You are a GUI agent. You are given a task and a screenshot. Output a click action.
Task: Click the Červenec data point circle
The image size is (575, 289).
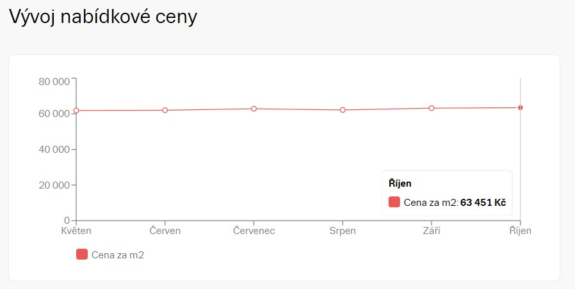coord(254,109)
